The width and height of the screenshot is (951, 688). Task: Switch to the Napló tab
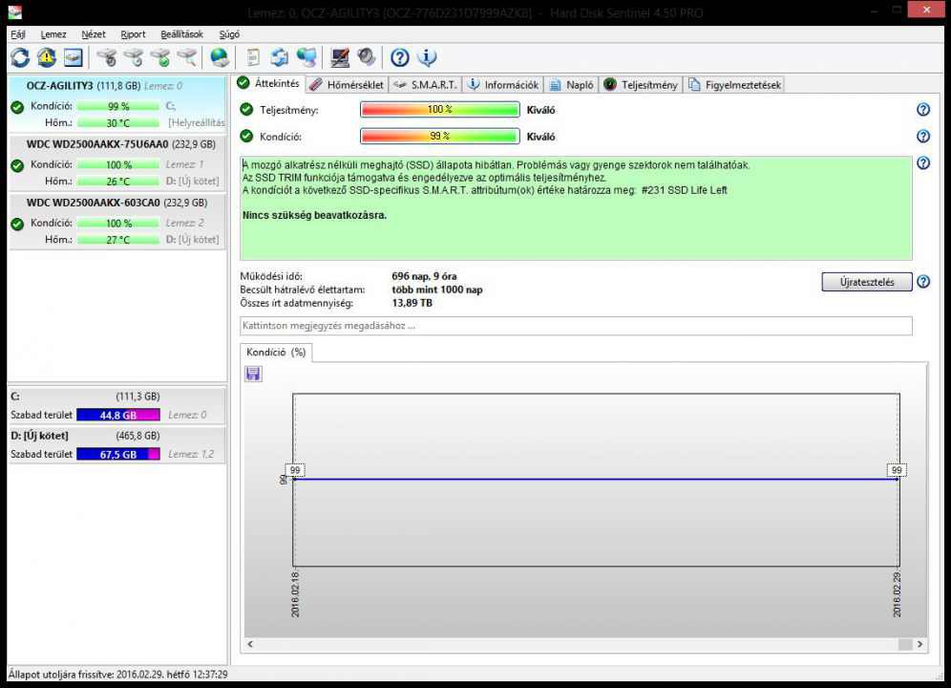[571, 85]
